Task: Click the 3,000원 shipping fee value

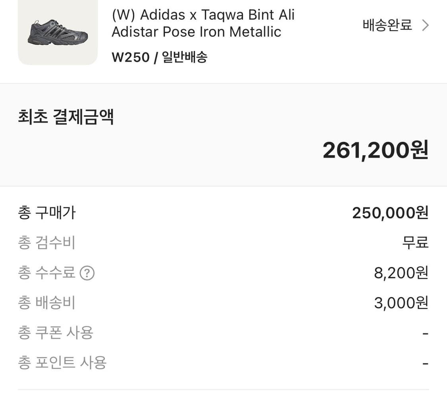Action: coord(400,302)
